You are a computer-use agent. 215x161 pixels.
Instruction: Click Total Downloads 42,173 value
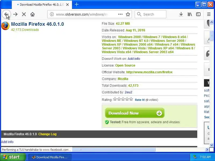pyautogui.click(x=133, y=86)
